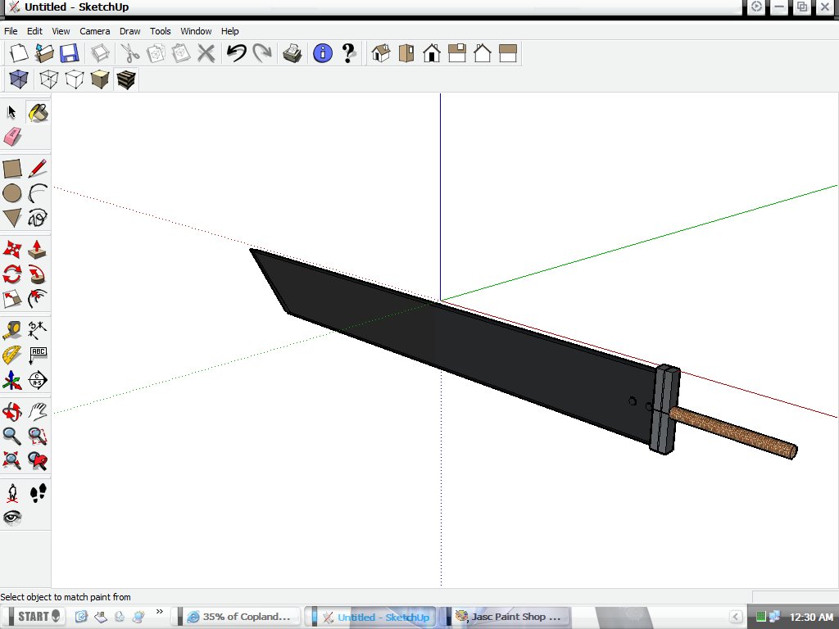Choose the Rectangle drawing tool

12,170
